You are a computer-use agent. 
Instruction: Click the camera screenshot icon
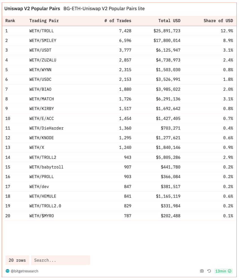202,271
